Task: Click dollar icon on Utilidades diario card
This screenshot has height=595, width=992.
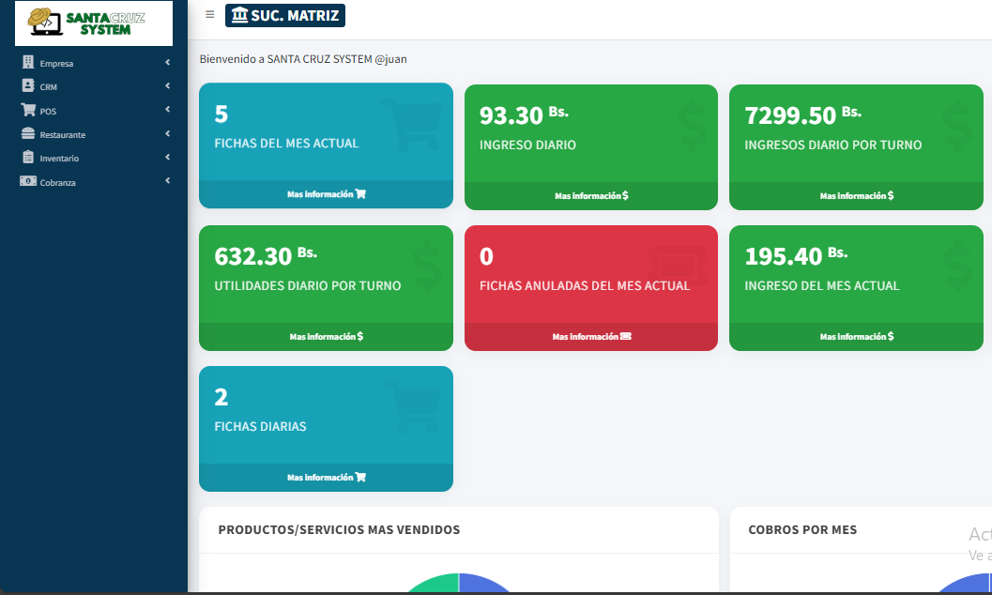Action: click(x=427, y=267)
